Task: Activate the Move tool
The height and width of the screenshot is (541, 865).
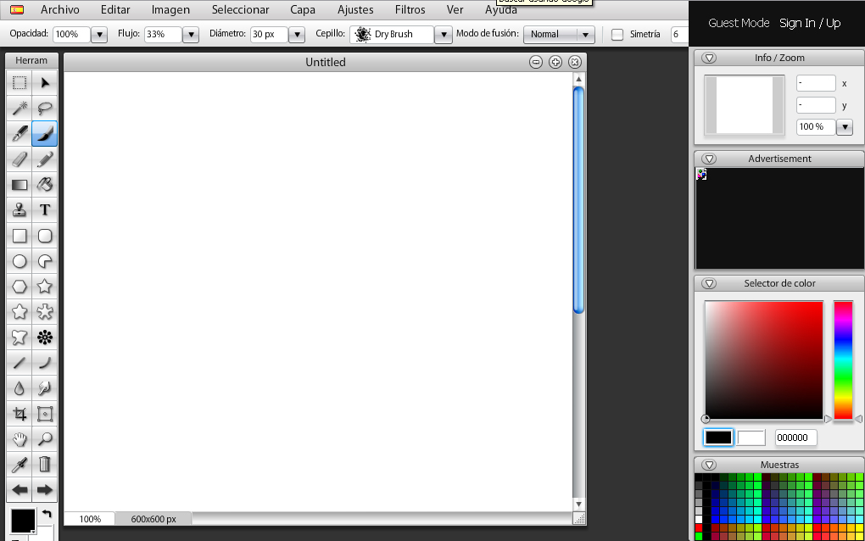Action: tap(44, 82)
